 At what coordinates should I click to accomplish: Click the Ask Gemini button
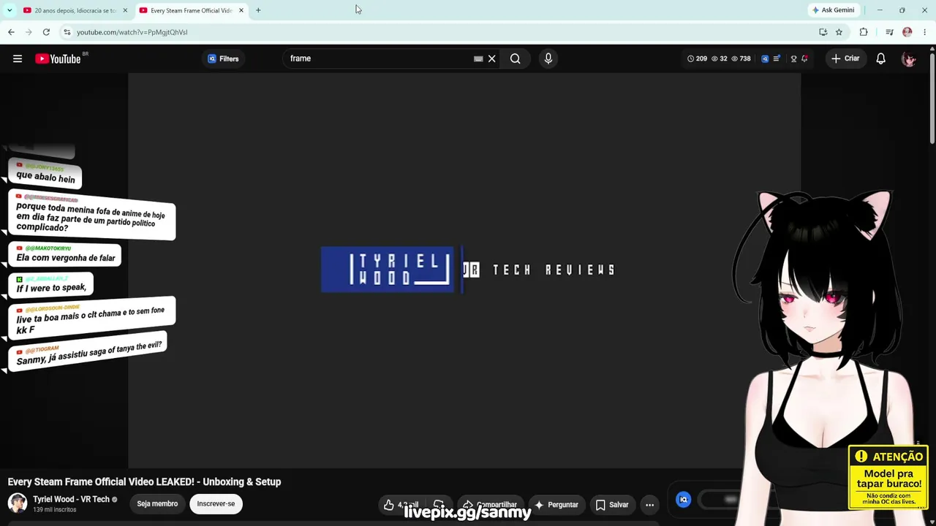pos(833,10)
